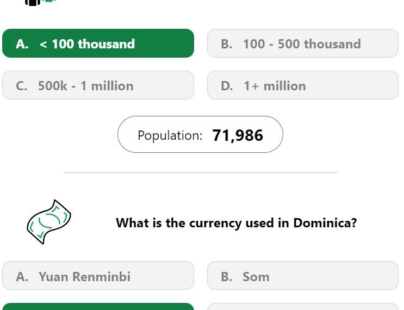Screen dimensions: 404x310
Task: Choose Yuan Renminbi as the currency
Action: [98, 276]
